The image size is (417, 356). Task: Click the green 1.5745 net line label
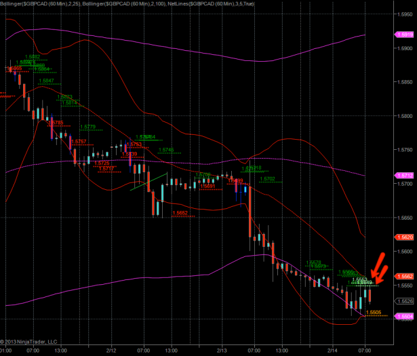pyautogui.click(x=166, y=150)
